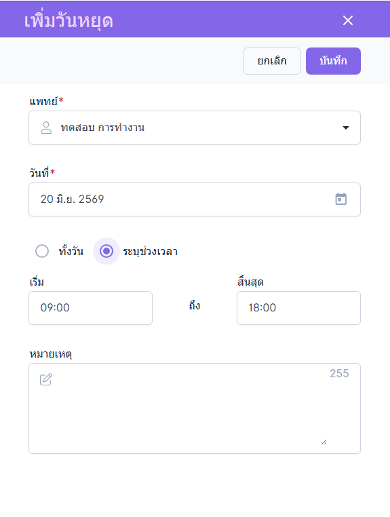Expand the doctor dropdown arrow
Viewport: 390px width, 517px height.
point(345,128)
